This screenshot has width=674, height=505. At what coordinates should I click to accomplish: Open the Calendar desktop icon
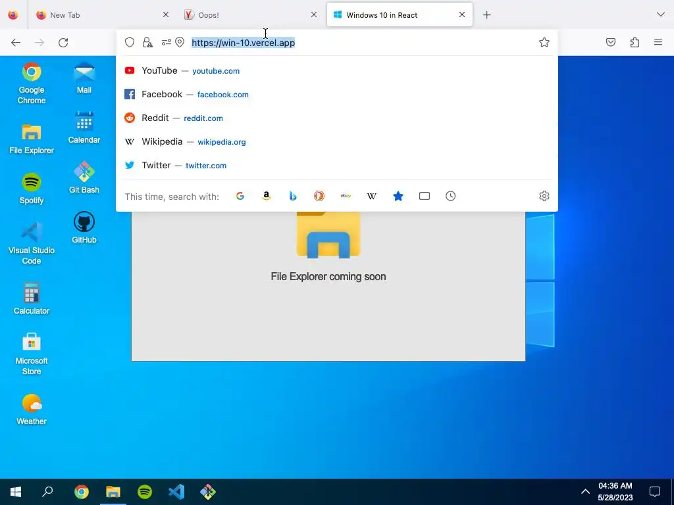click(x=84, y=128)
